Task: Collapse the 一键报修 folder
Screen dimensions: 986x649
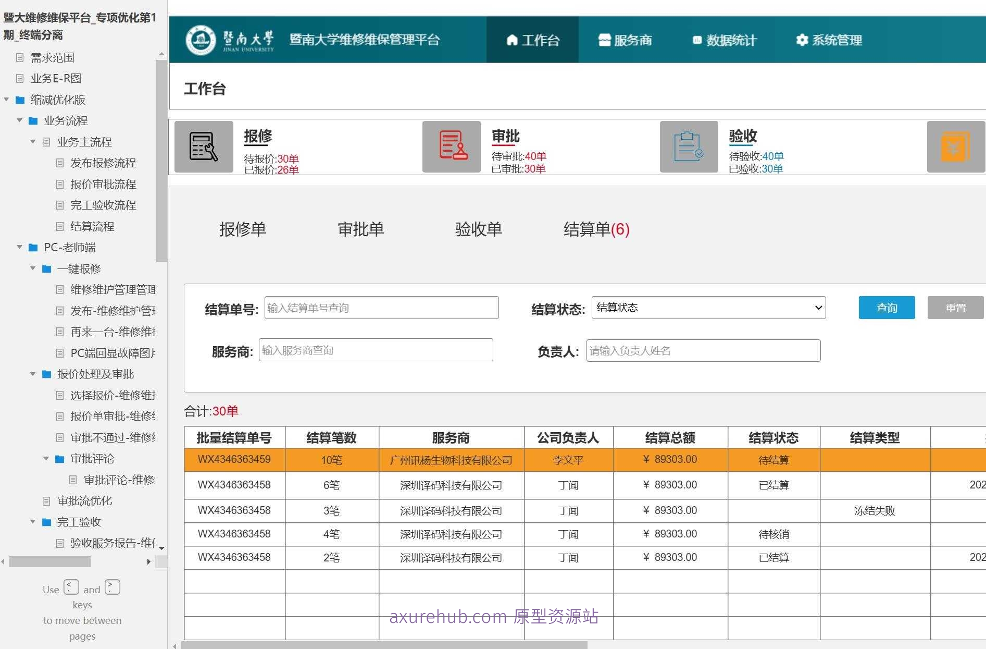Action: (x=33, y=268)
